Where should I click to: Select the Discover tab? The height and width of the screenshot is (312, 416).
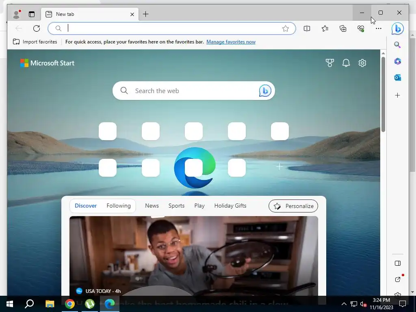pos(86,206)
